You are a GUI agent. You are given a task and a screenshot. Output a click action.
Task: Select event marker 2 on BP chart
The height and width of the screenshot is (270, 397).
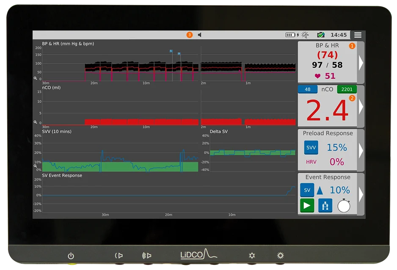click(x=179, y=54)
